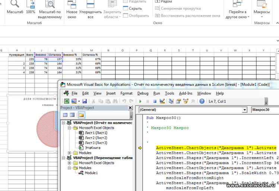This screenshot has width=279, height=191.
Task: Click the Object Browser toolbar icon
Action: 185,101
